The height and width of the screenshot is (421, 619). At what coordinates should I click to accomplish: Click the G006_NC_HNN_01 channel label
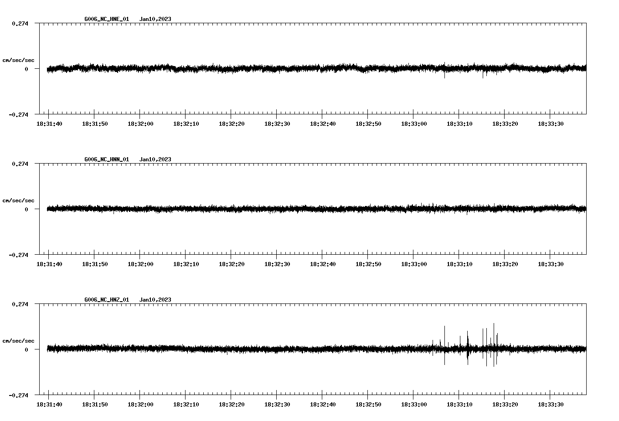click(106, 159)
